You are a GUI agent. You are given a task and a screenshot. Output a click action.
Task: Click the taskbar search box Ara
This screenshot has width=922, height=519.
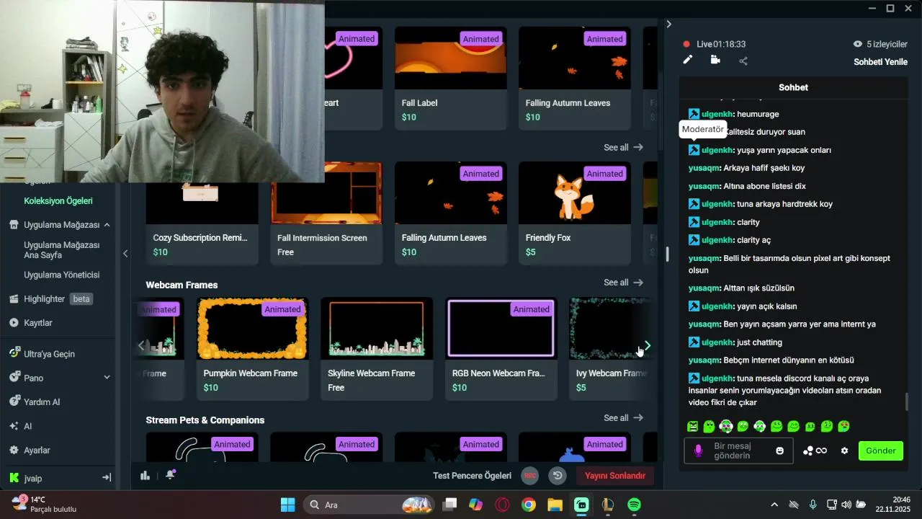[x=370, y=505]
